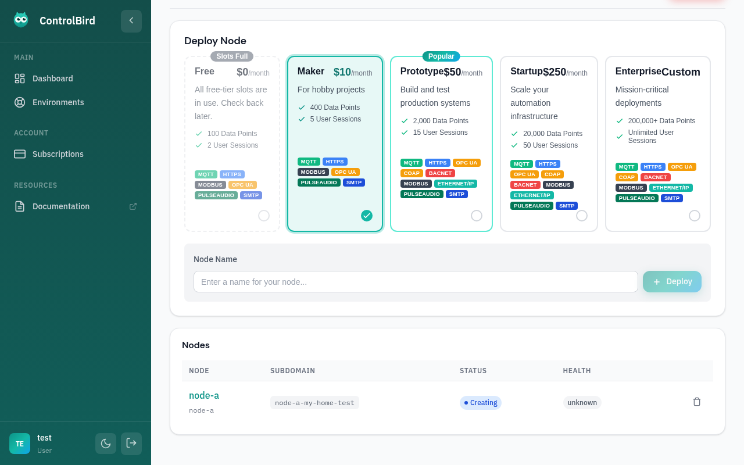This screenshot has height=465, width=744.
Task: Click the external link icon beside Documentation
Action: [x=133, y=206]
